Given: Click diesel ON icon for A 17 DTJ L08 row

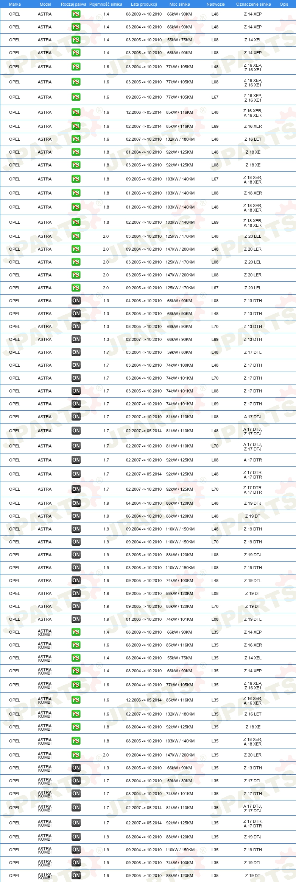Looking at the screenshot, I should tap(76, 417).
